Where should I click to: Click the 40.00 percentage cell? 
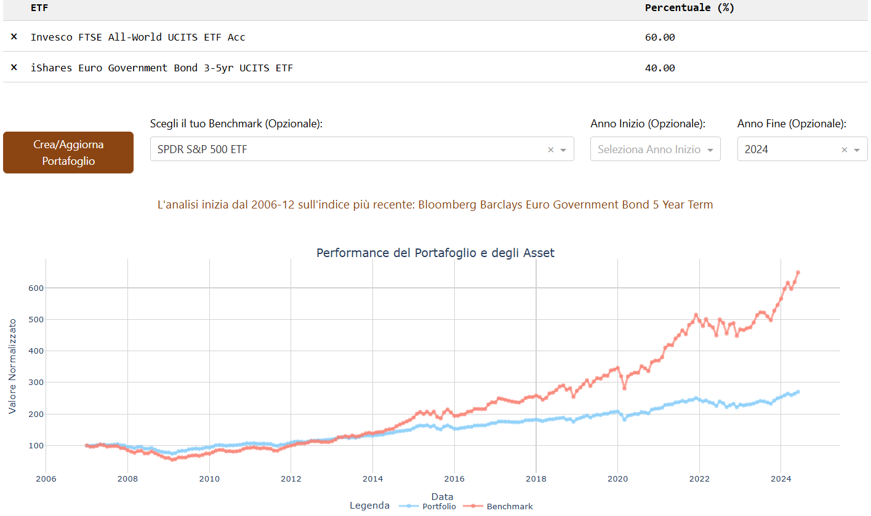pos(660,68)
